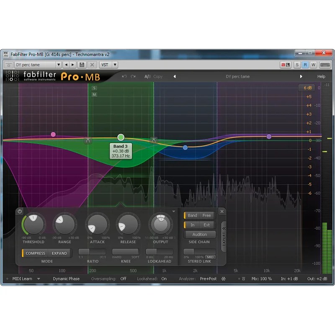Open the 6 dB display range selector
Viewport: 335px width, 335px height.
(308, 88)
